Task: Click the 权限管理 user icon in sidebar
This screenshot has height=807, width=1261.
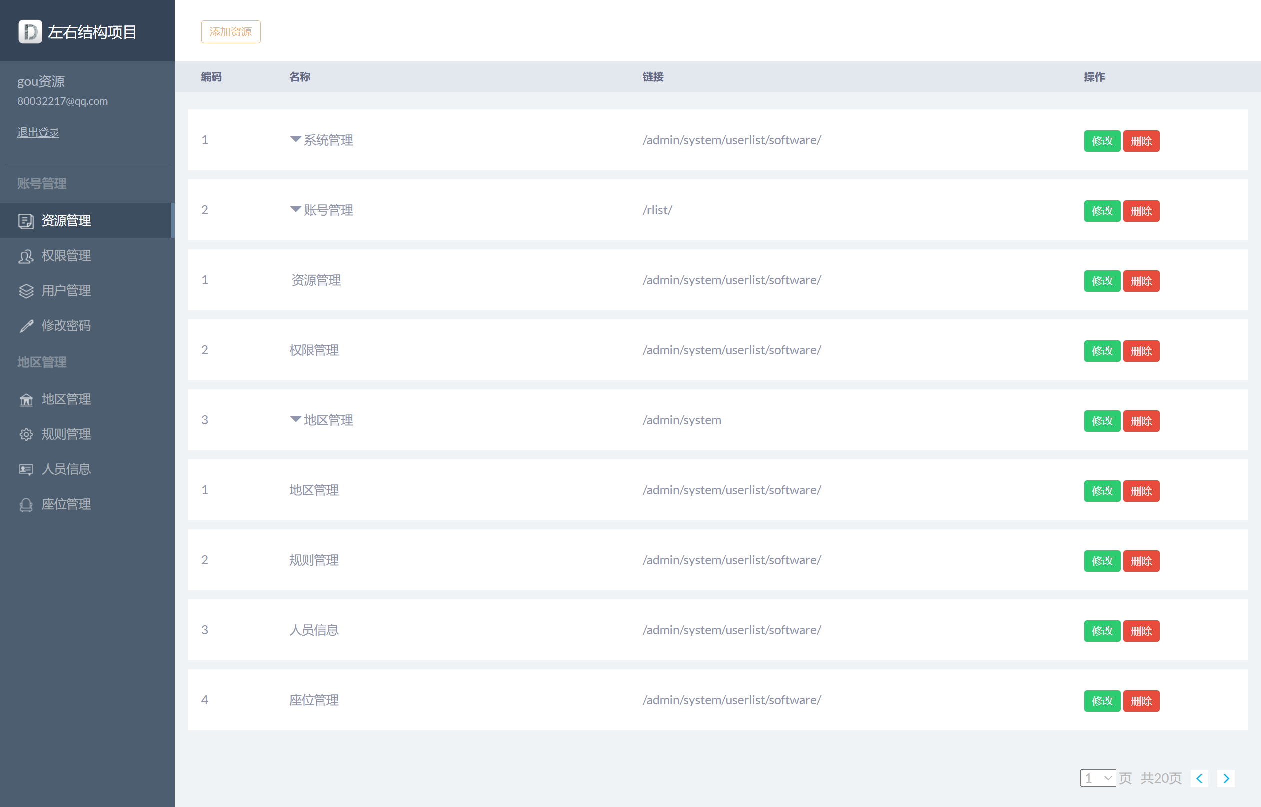Action: click(x=26, y=256)
